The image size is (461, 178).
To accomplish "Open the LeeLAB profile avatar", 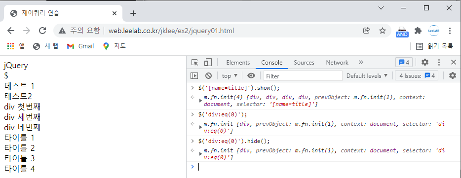I will (x=434, y=31).
